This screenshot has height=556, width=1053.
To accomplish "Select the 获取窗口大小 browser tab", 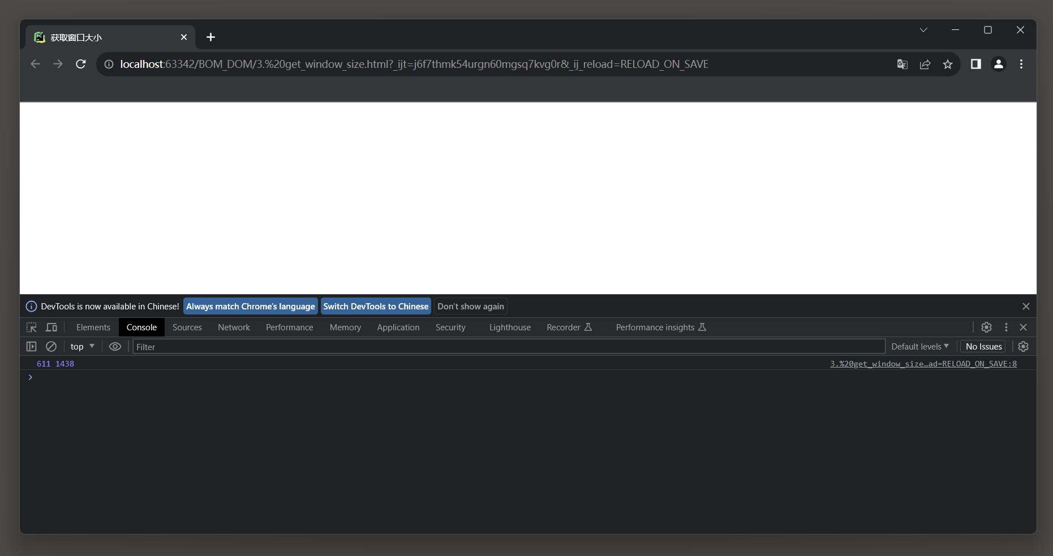I will point(110,37).
